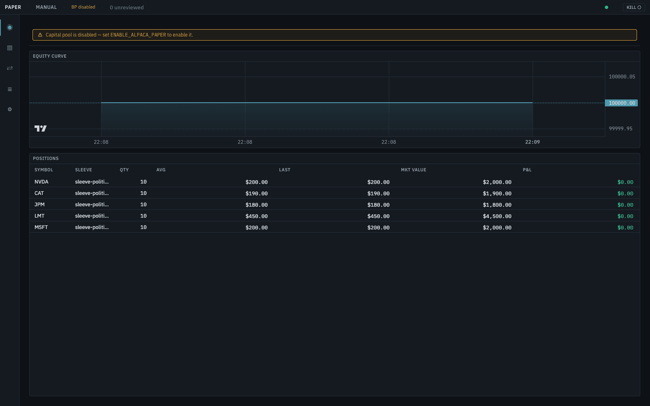
Task: Click the PAPER mode label
Action: pyautogui.click(x=13, y=7)
